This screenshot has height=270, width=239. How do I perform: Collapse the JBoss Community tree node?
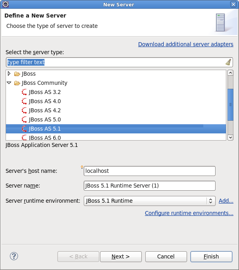click(x=9, y=83)
